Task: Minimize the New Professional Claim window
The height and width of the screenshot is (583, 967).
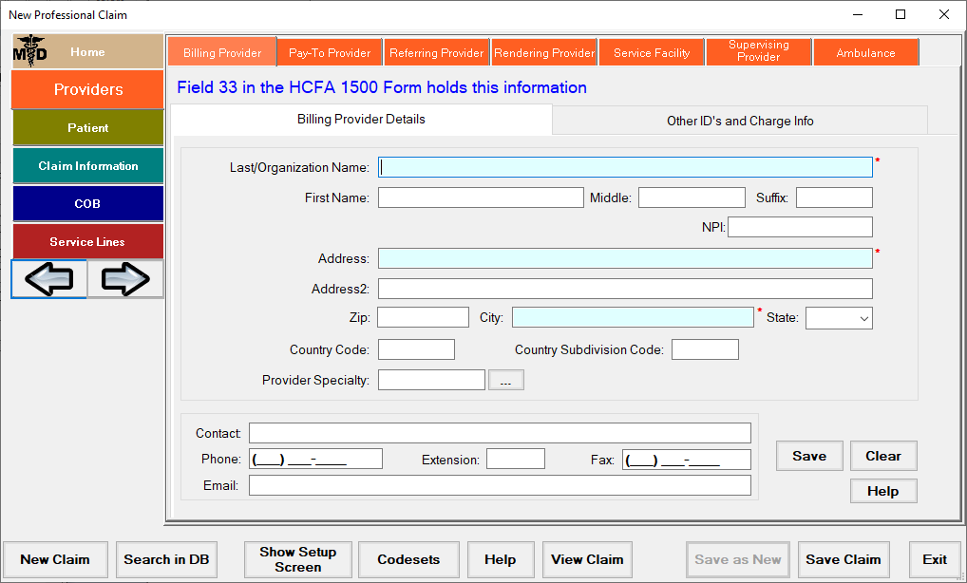Action: point(857,14)
